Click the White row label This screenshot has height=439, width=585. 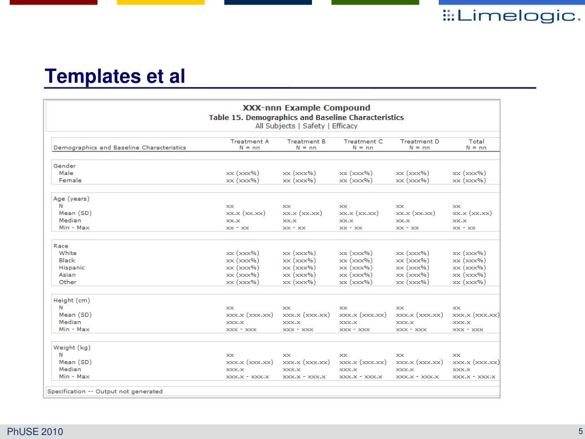[x=67, y=253]
